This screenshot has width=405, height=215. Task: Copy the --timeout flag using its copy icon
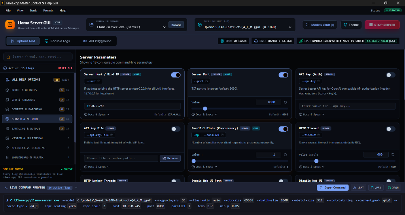[x=319, y=135]
